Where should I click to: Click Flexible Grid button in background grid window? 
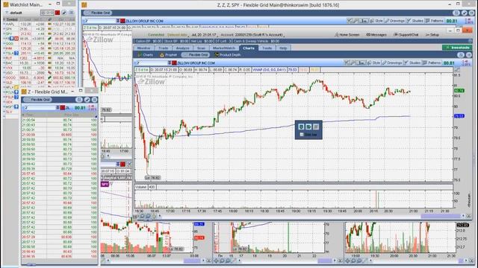coord(98,13)
